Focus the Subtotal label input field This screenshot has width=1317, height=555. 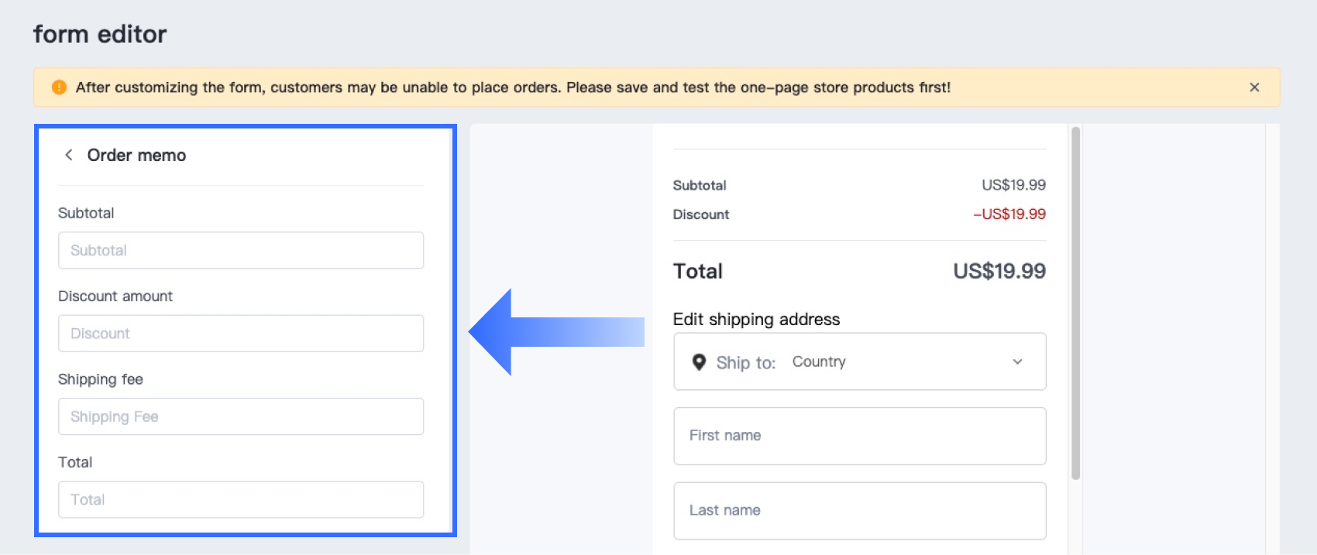coord(241,250)
